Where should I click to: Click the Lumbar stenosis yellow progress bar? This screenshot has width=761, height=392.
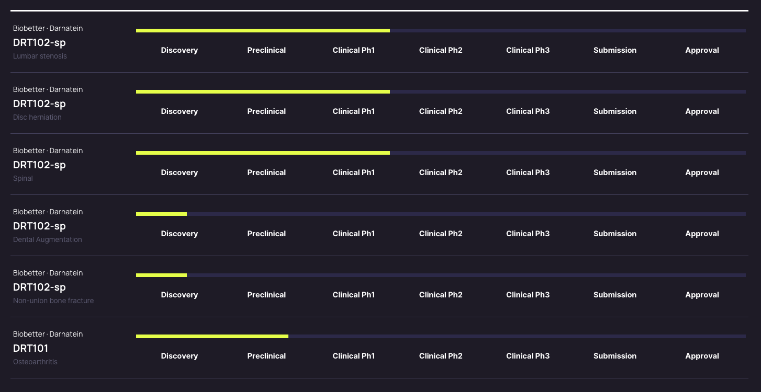263,30
